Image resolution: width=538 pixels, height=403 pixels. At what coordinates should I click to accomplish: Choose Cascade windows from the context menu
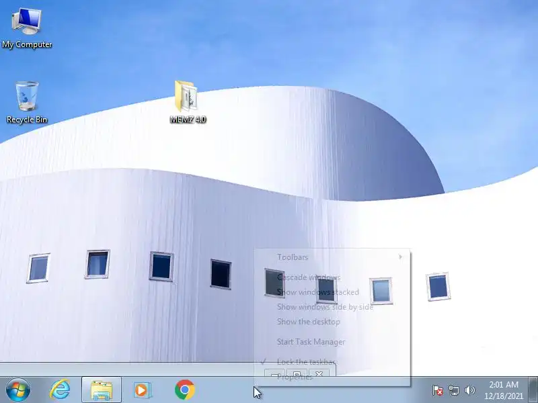coord(332,277)
